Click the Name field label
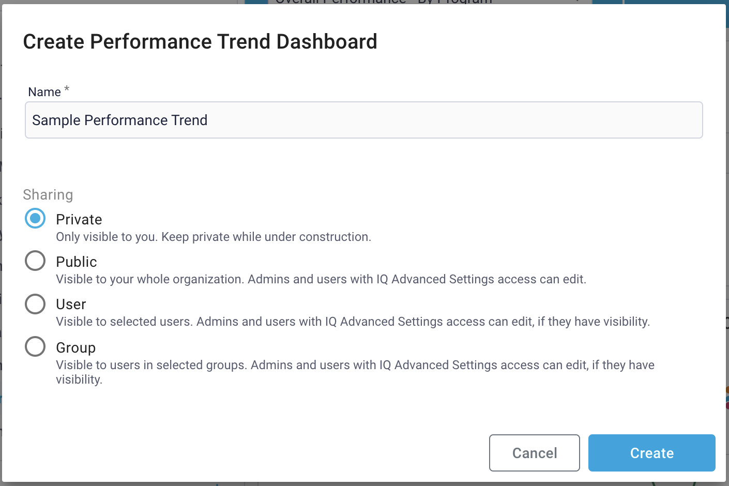The width and height of the screenshot is (729, 486). (x=44, y=92)
